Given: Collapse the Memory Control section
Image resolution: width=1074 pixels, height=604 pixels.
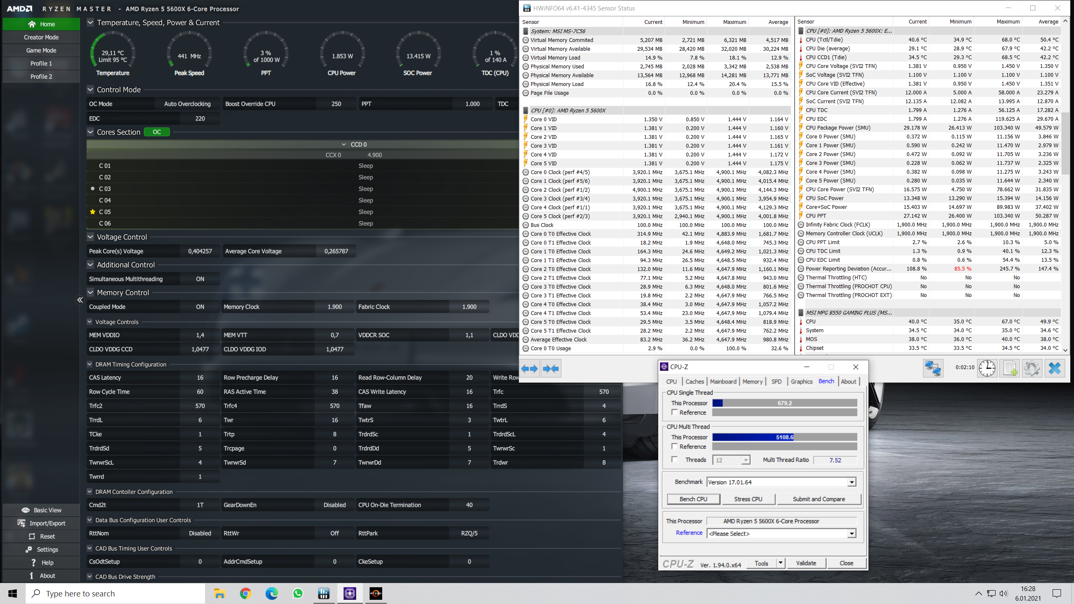Looking at the screenshot, I should pos(90,293).
